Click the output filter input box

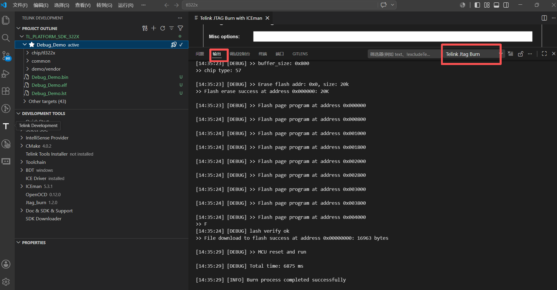point(404,54)
